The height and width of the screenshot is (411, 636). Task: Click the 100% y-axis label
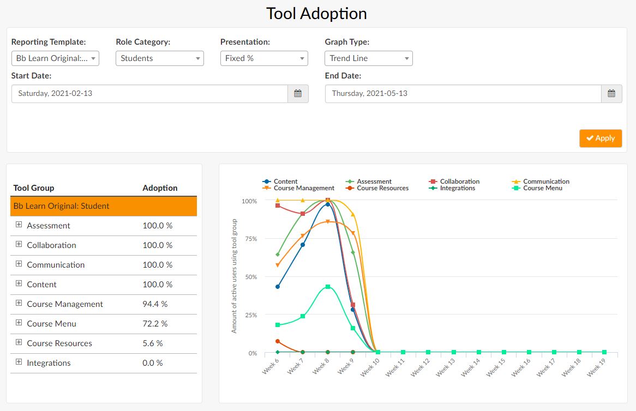click(249, 201)
